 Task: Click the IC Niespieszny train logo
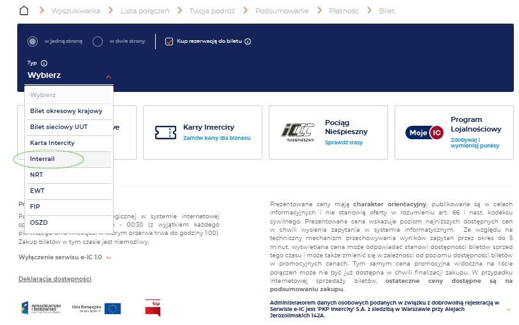pos(297,132)
